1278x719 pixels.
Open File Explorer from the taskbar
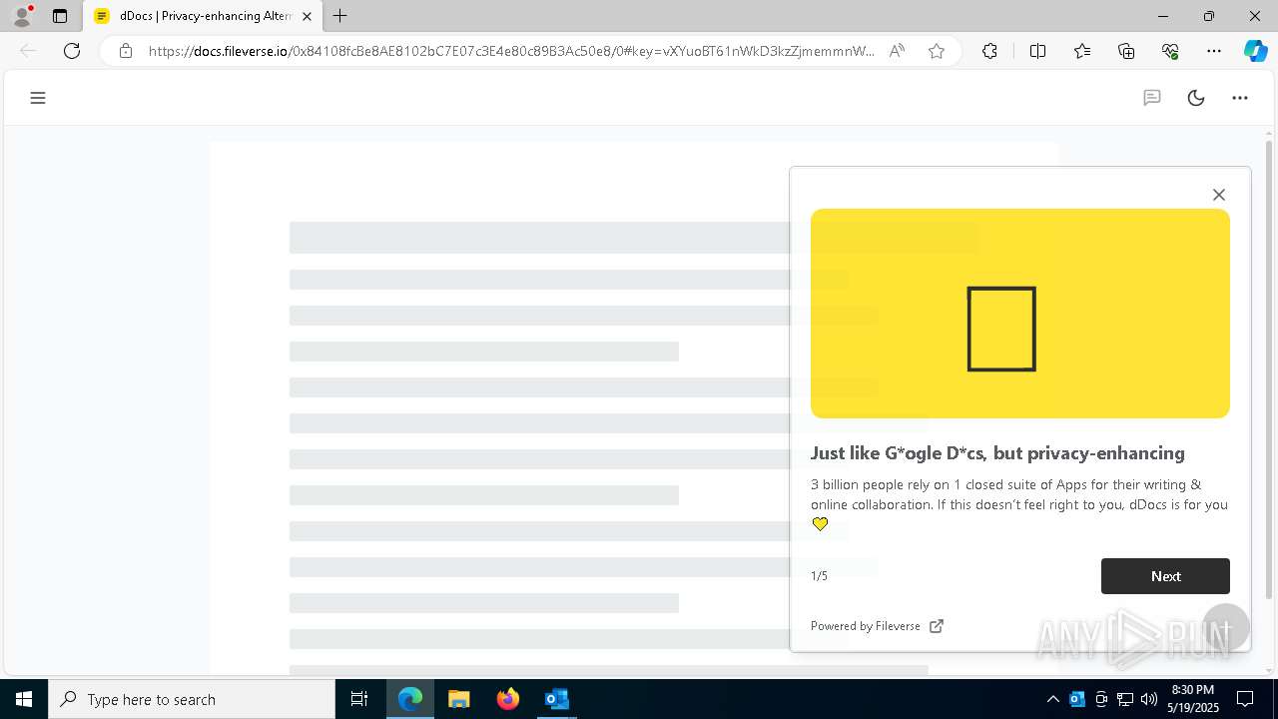[458, 699]
